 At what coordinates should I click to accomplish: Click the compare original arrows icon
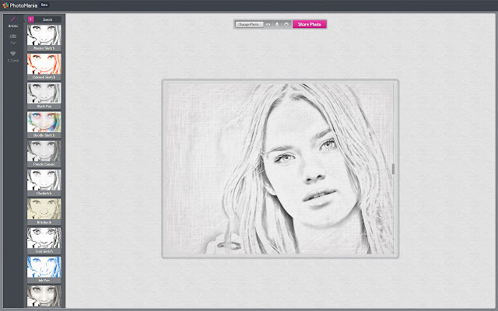(x=268, y=24)
